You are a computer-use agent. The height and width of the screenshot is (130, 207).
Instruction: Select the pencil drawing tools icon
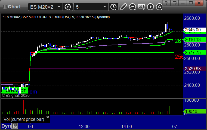pos(123,7)
